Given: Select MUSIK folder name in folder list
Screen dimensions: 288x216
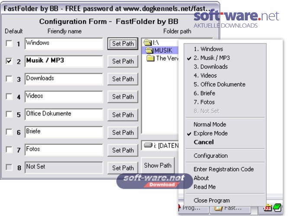Looking at the screenshot, I should (x=163, y=51).
